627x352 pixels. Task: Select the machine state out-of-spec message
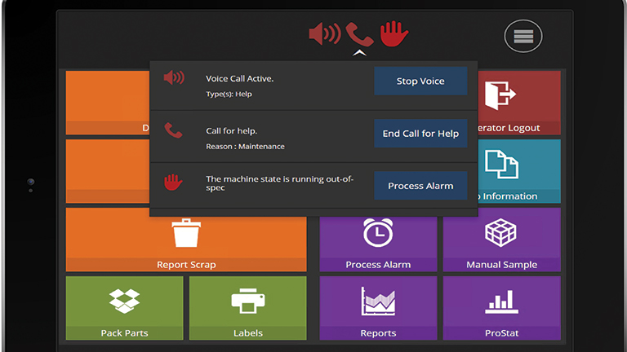[x=269, y=183]
